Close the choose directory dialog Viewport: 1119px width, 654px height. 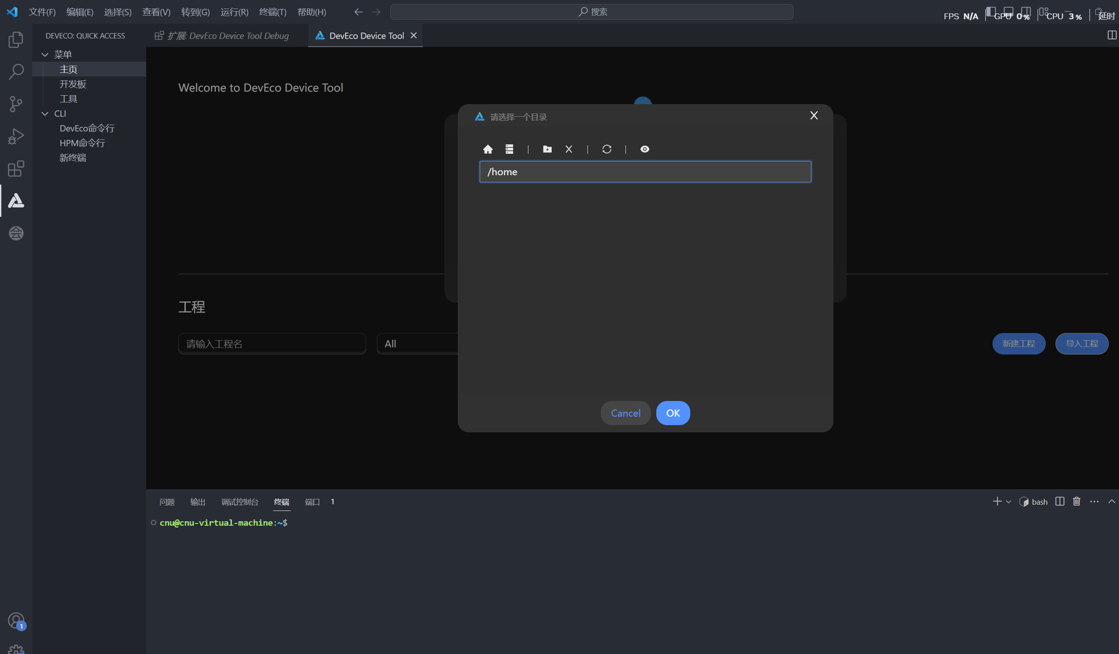click(x=814, y=115)
